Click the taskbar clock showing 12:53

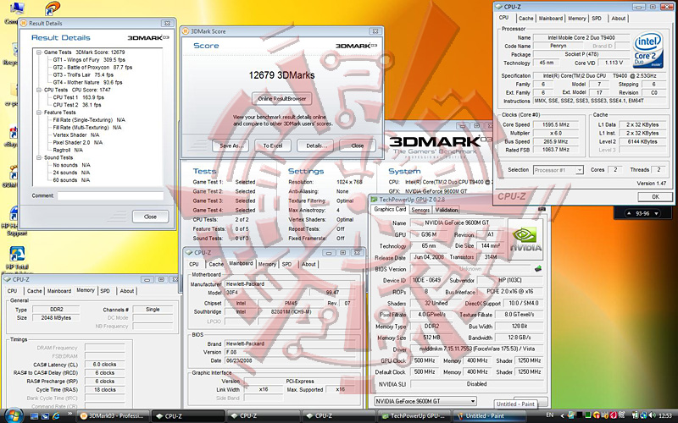[x=665, y=415]
